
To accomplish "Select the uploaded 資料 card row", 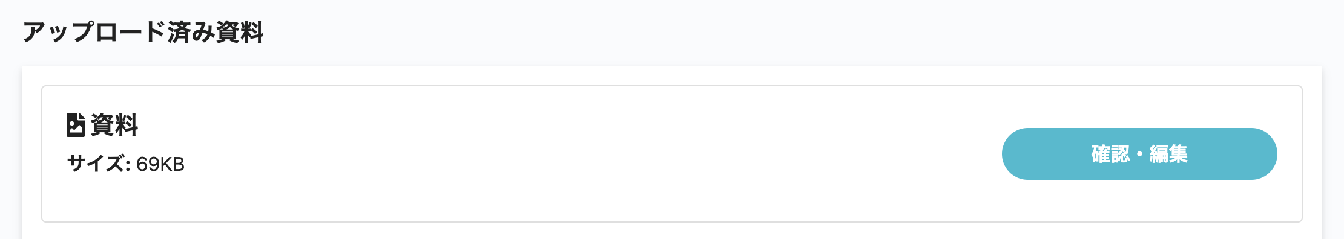I will tap(672, 154).
